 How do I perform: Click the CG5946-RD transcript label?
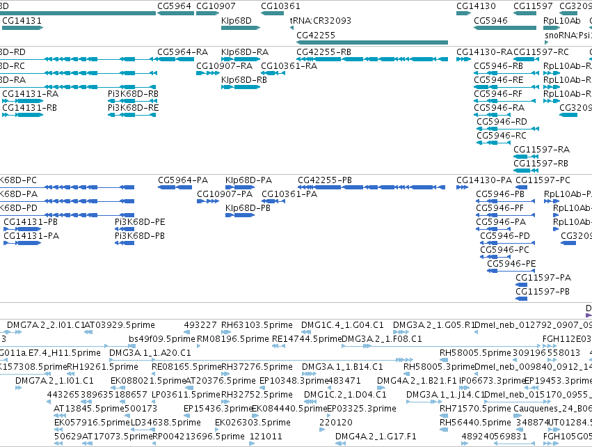502,122
